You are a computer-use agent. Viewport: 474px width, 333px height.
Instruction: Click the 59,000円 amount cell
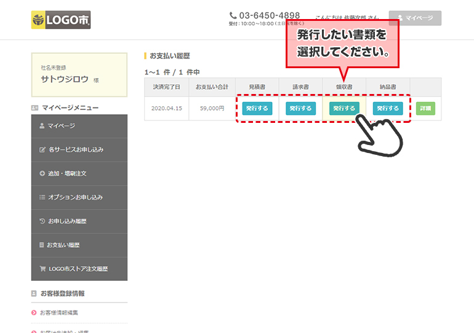[x=212, y=108]
